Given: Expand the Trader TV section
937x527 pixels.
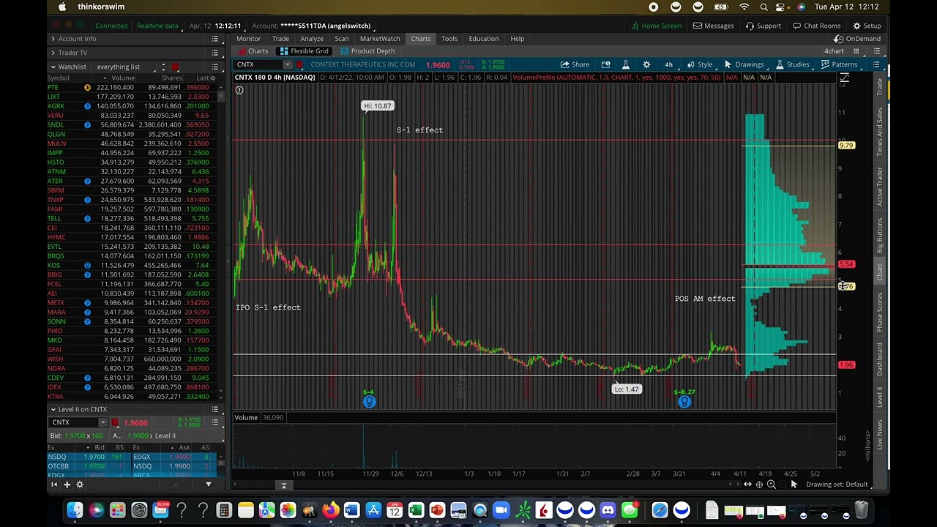Looking at the screenshot, I should [53, 53].
